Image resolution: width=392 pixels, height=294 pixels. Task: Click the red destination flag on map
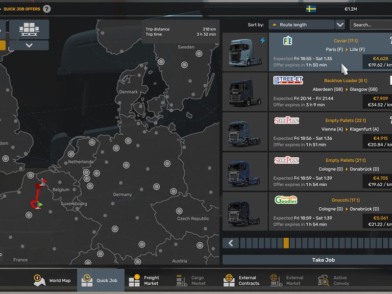click(44, 181)
